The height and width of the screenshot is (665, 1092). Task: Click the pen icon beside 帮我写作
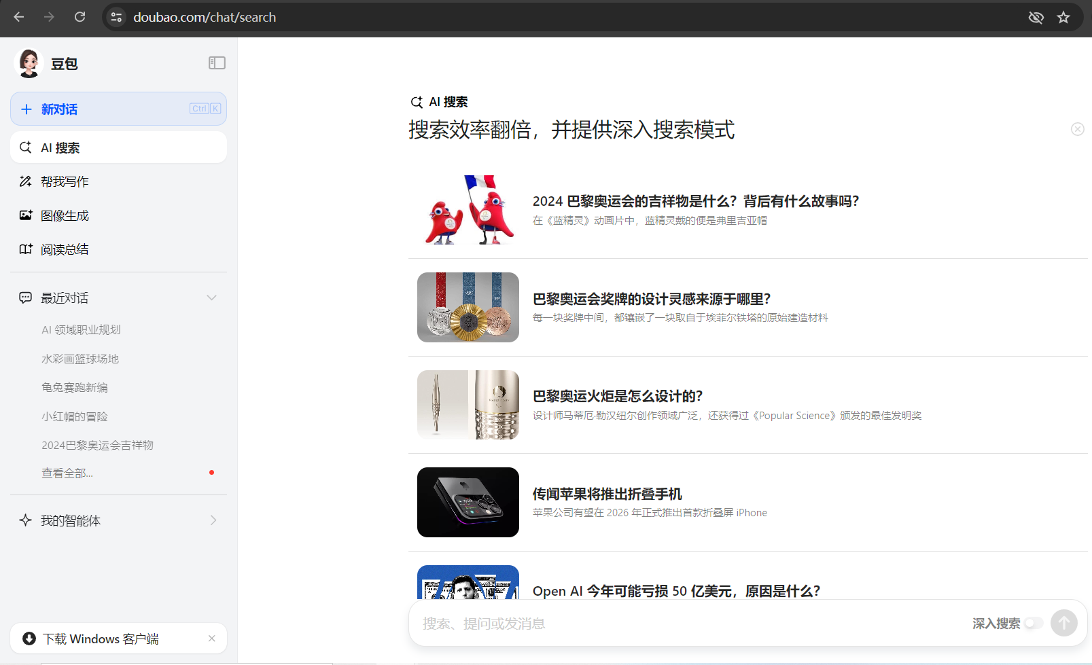(x=26, y=181)
